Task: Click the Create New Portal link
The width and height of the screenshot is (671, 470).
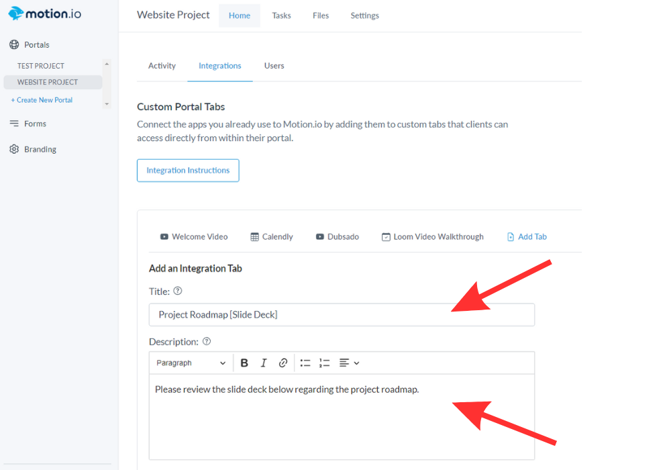Action: coord(42,100)
